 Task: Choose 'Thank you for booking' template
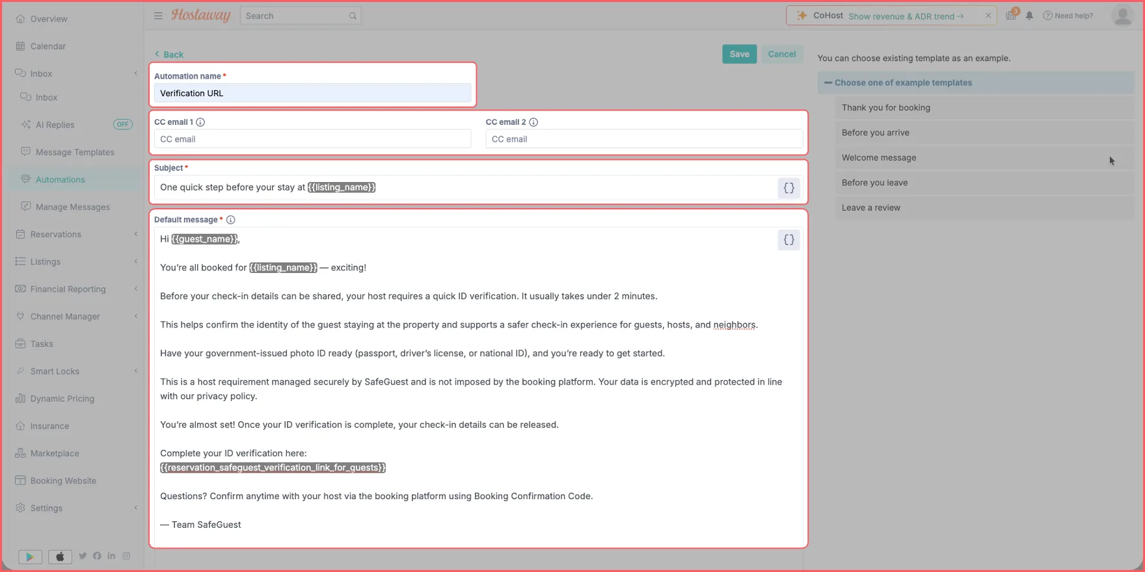(984, 108)
